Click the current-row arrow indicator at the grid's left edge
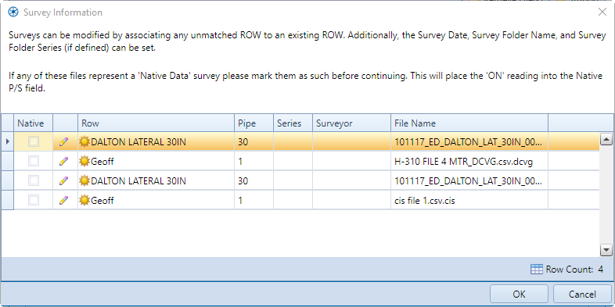This screenshot has width=615, height=307. tap(8, 141)
